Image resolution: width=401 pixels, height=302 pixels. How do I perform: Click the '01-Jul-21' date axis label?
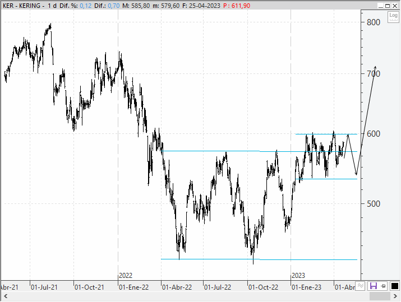[x=44, y=287]
